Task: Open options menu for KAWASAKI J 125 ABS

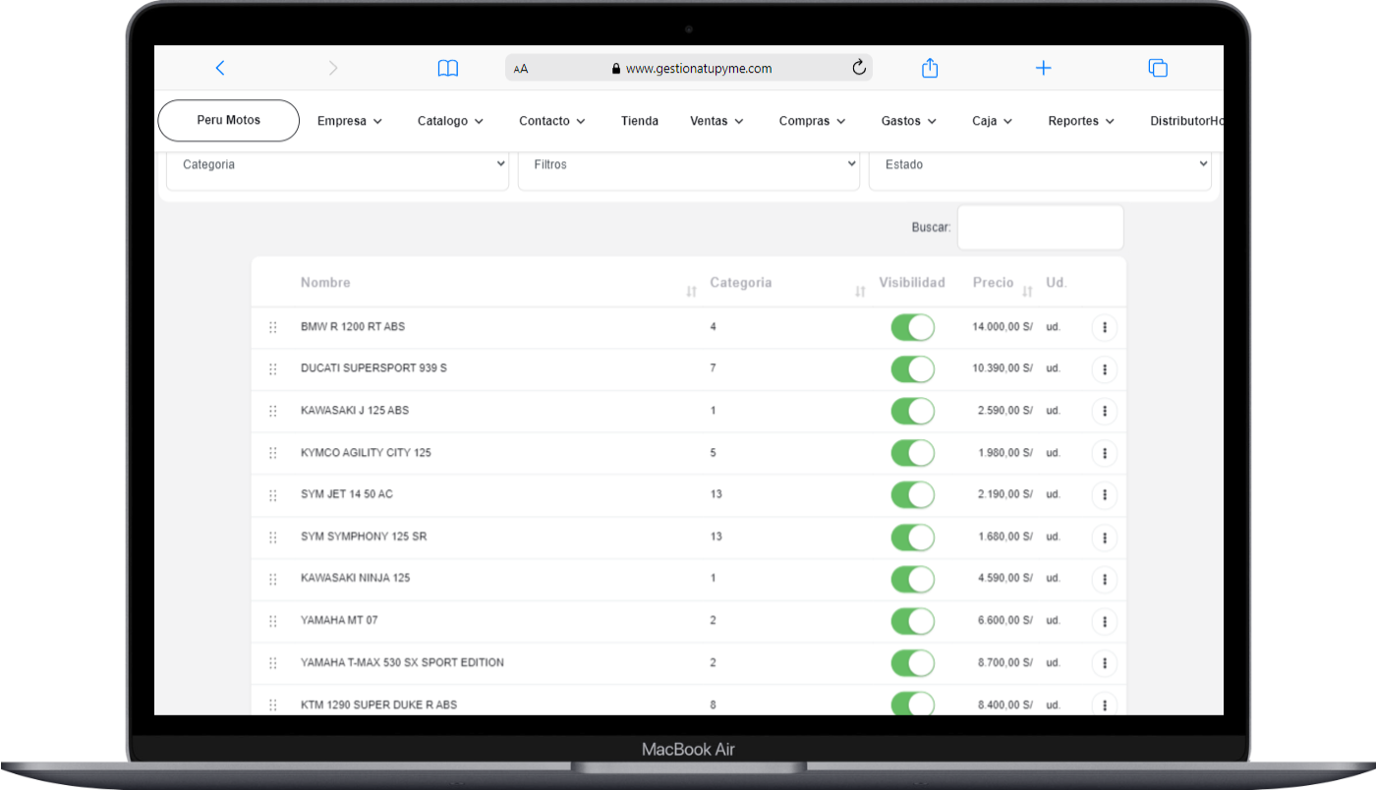Action: (1105, 411)
